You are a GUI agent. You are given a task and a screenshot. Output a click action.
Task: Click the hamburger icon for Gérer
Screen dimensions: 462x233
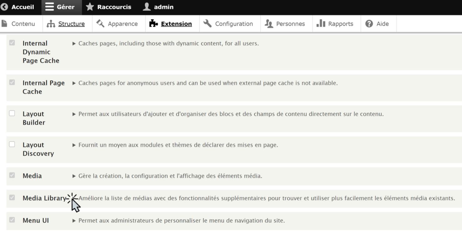tap(49, 7)
